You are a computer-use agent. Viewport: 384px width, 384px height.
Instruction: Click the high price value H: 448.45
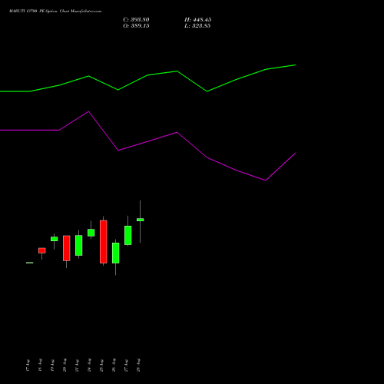tap(198, 20)
